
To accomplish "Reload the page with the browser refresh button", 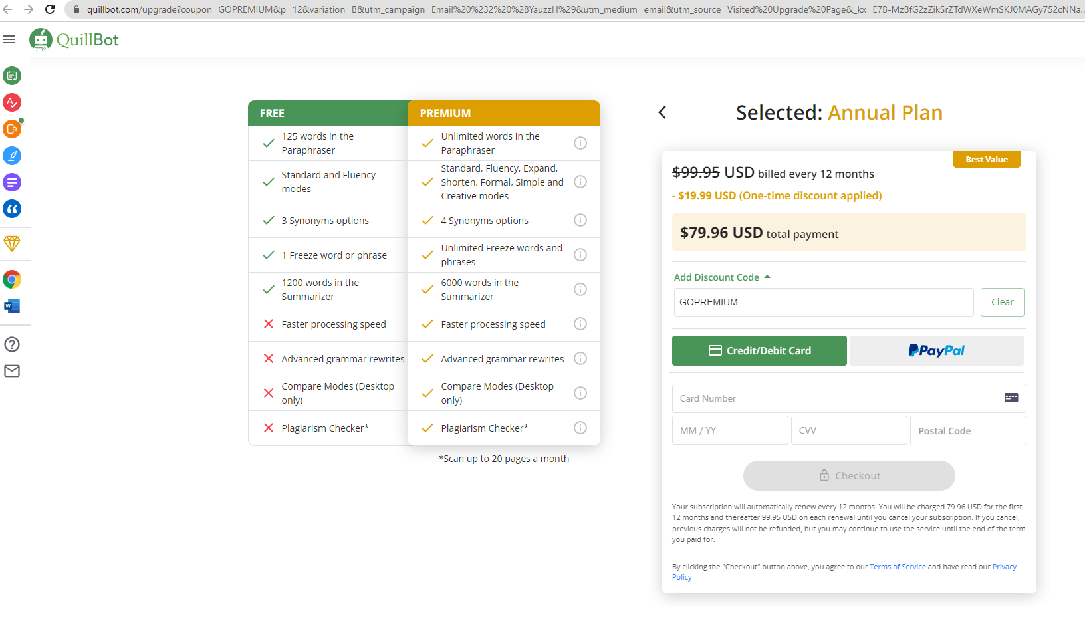I will coord(50,9).
